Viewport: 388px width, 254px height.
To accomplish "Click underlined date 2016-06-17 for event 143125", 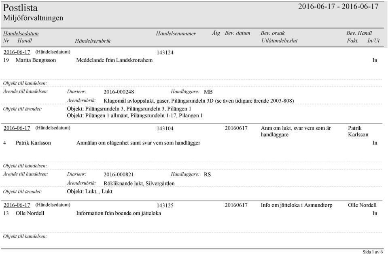I will coord(17,205).
